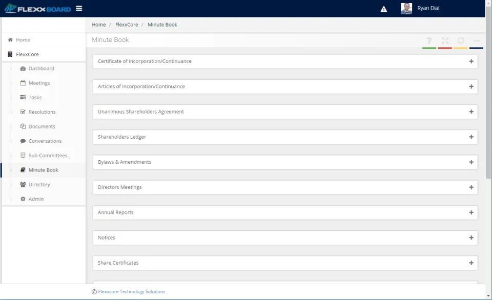Select Documents in the sidebar
Viewport: 492px width, 300px height.
click(x=42, y=126)
